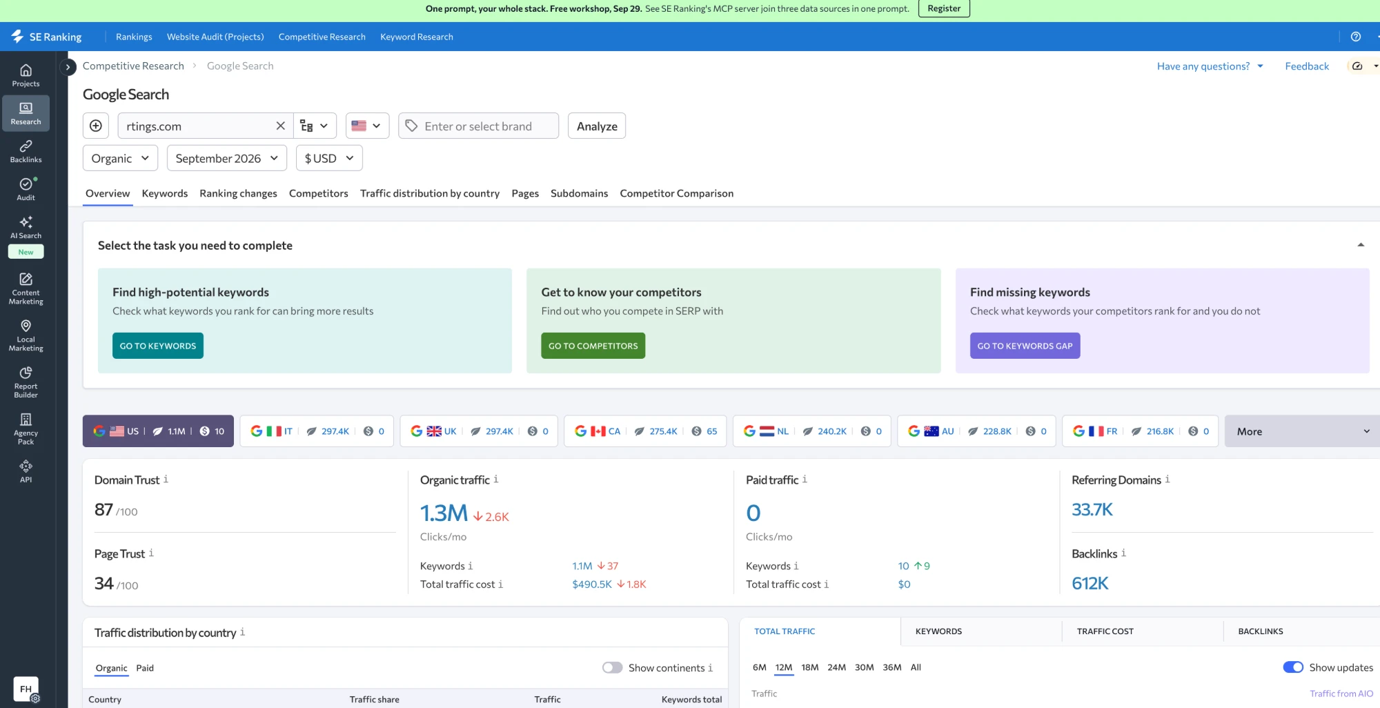The width and height of the screenshot is (1380, 708).
Task: Open the $ USD currency dropdown
Action: (x=329, y=158)
